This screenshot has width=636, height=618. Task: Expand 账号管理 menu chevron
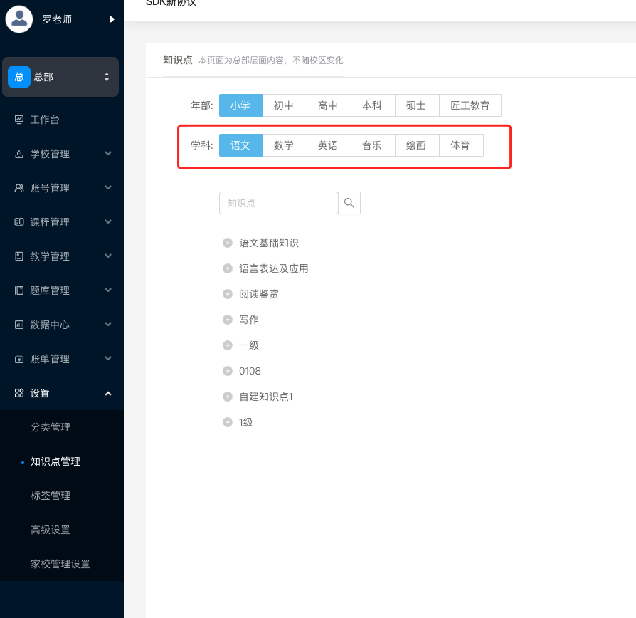coord(108,187)
